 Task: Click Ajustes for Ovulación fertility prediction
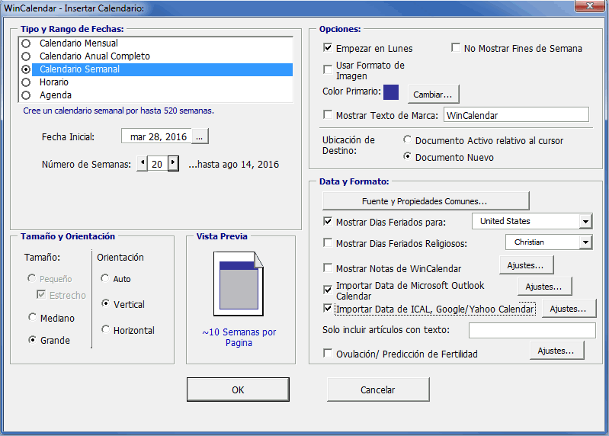click(x=556, y=351)
